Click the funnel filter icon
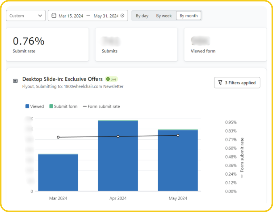273x212 pixels. (x=220, y=83)
